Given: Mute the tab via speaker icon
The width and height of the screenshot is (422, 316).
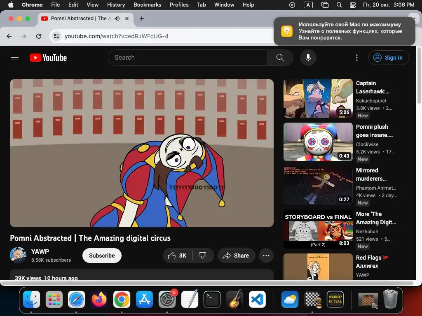Looking at the screenshot, I should pyautogui.click(x=117, y=19).
